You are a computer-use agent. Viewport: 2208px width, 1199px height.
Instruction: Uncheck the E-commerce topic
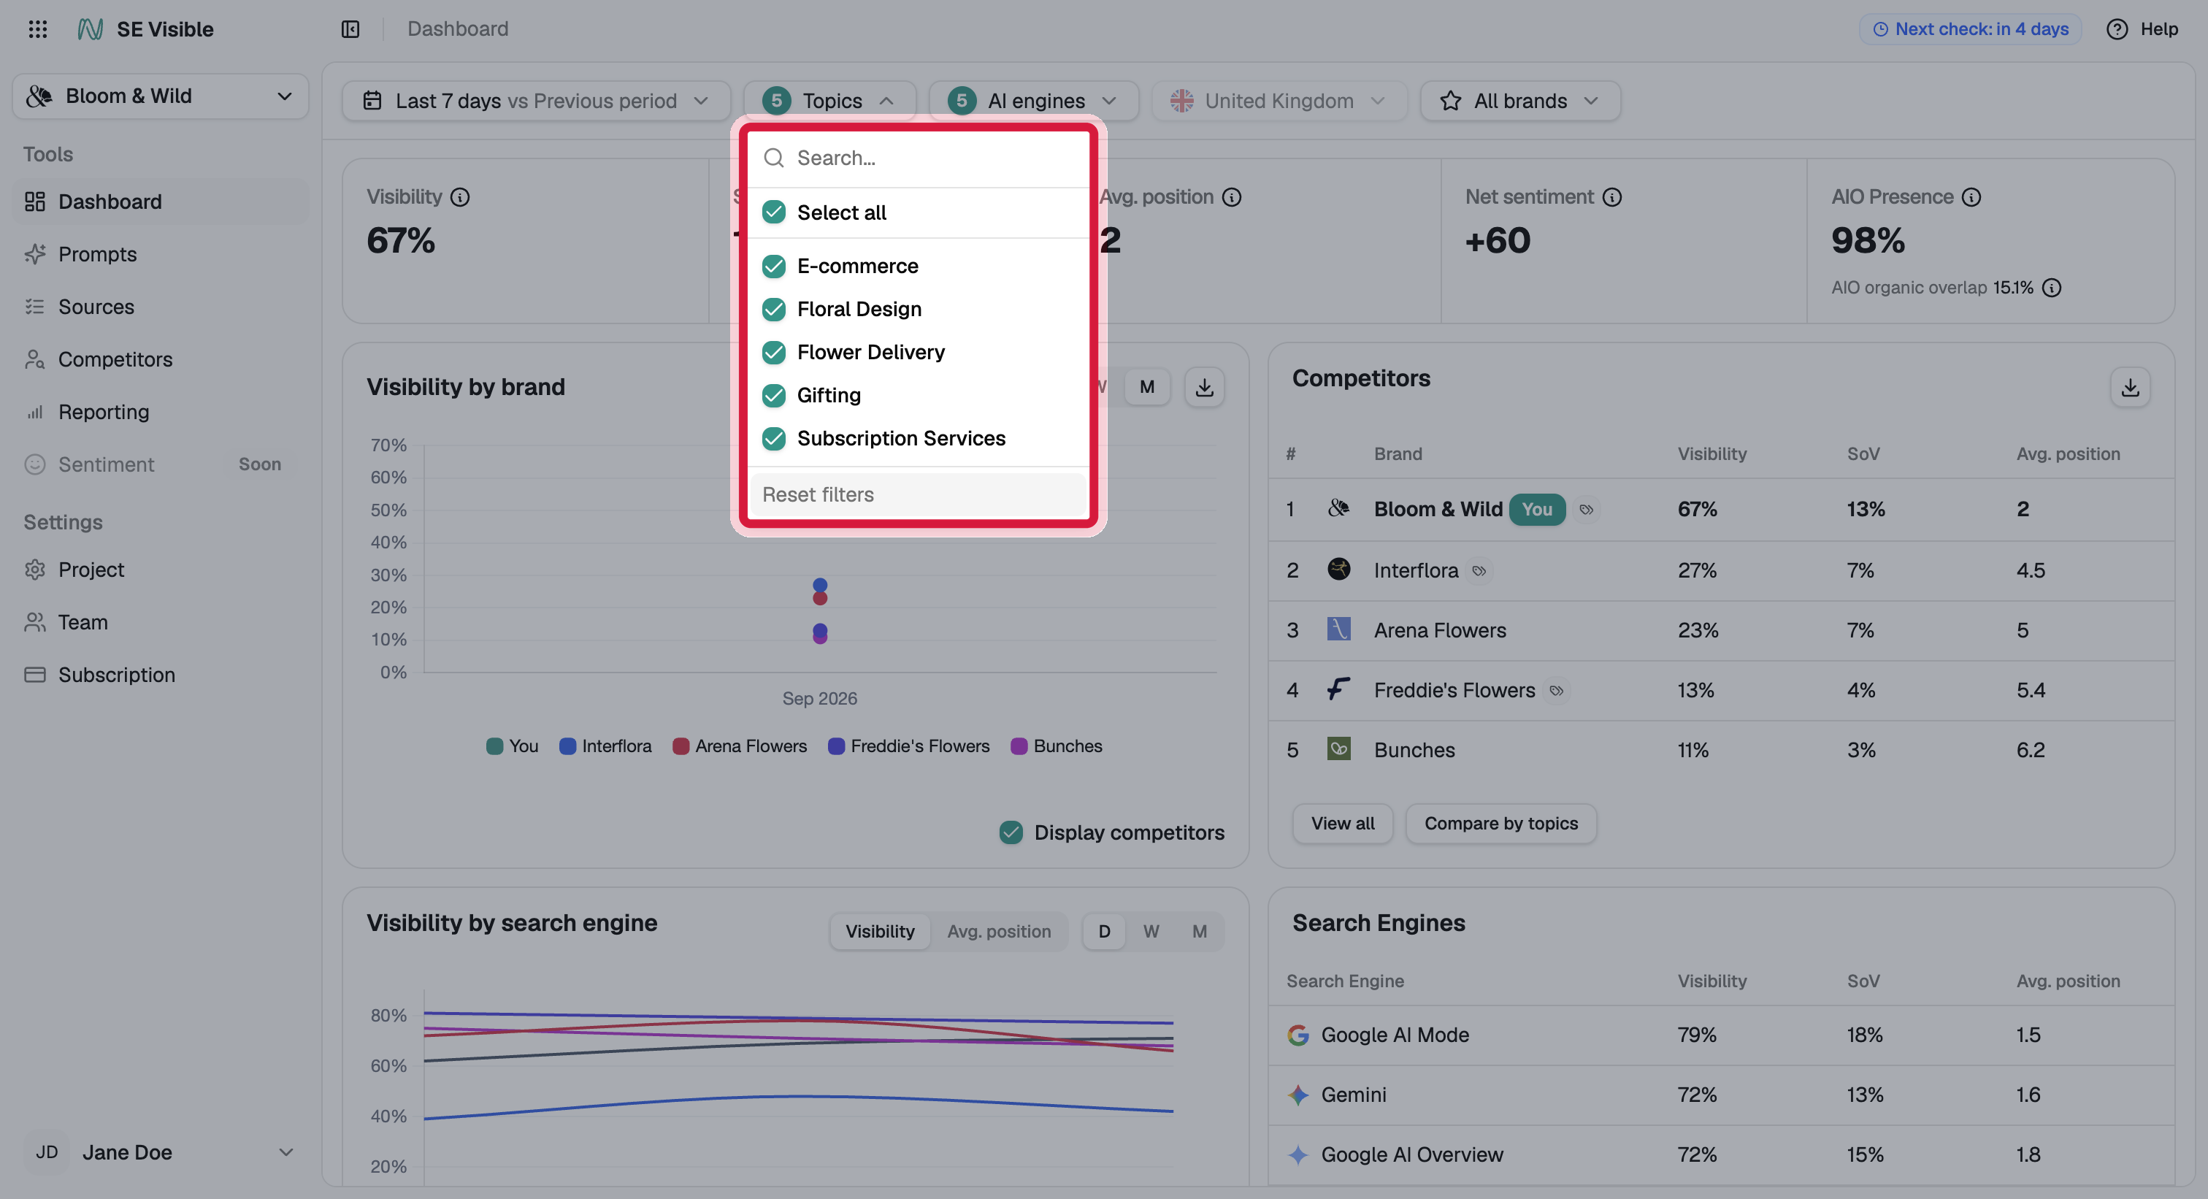774,267
